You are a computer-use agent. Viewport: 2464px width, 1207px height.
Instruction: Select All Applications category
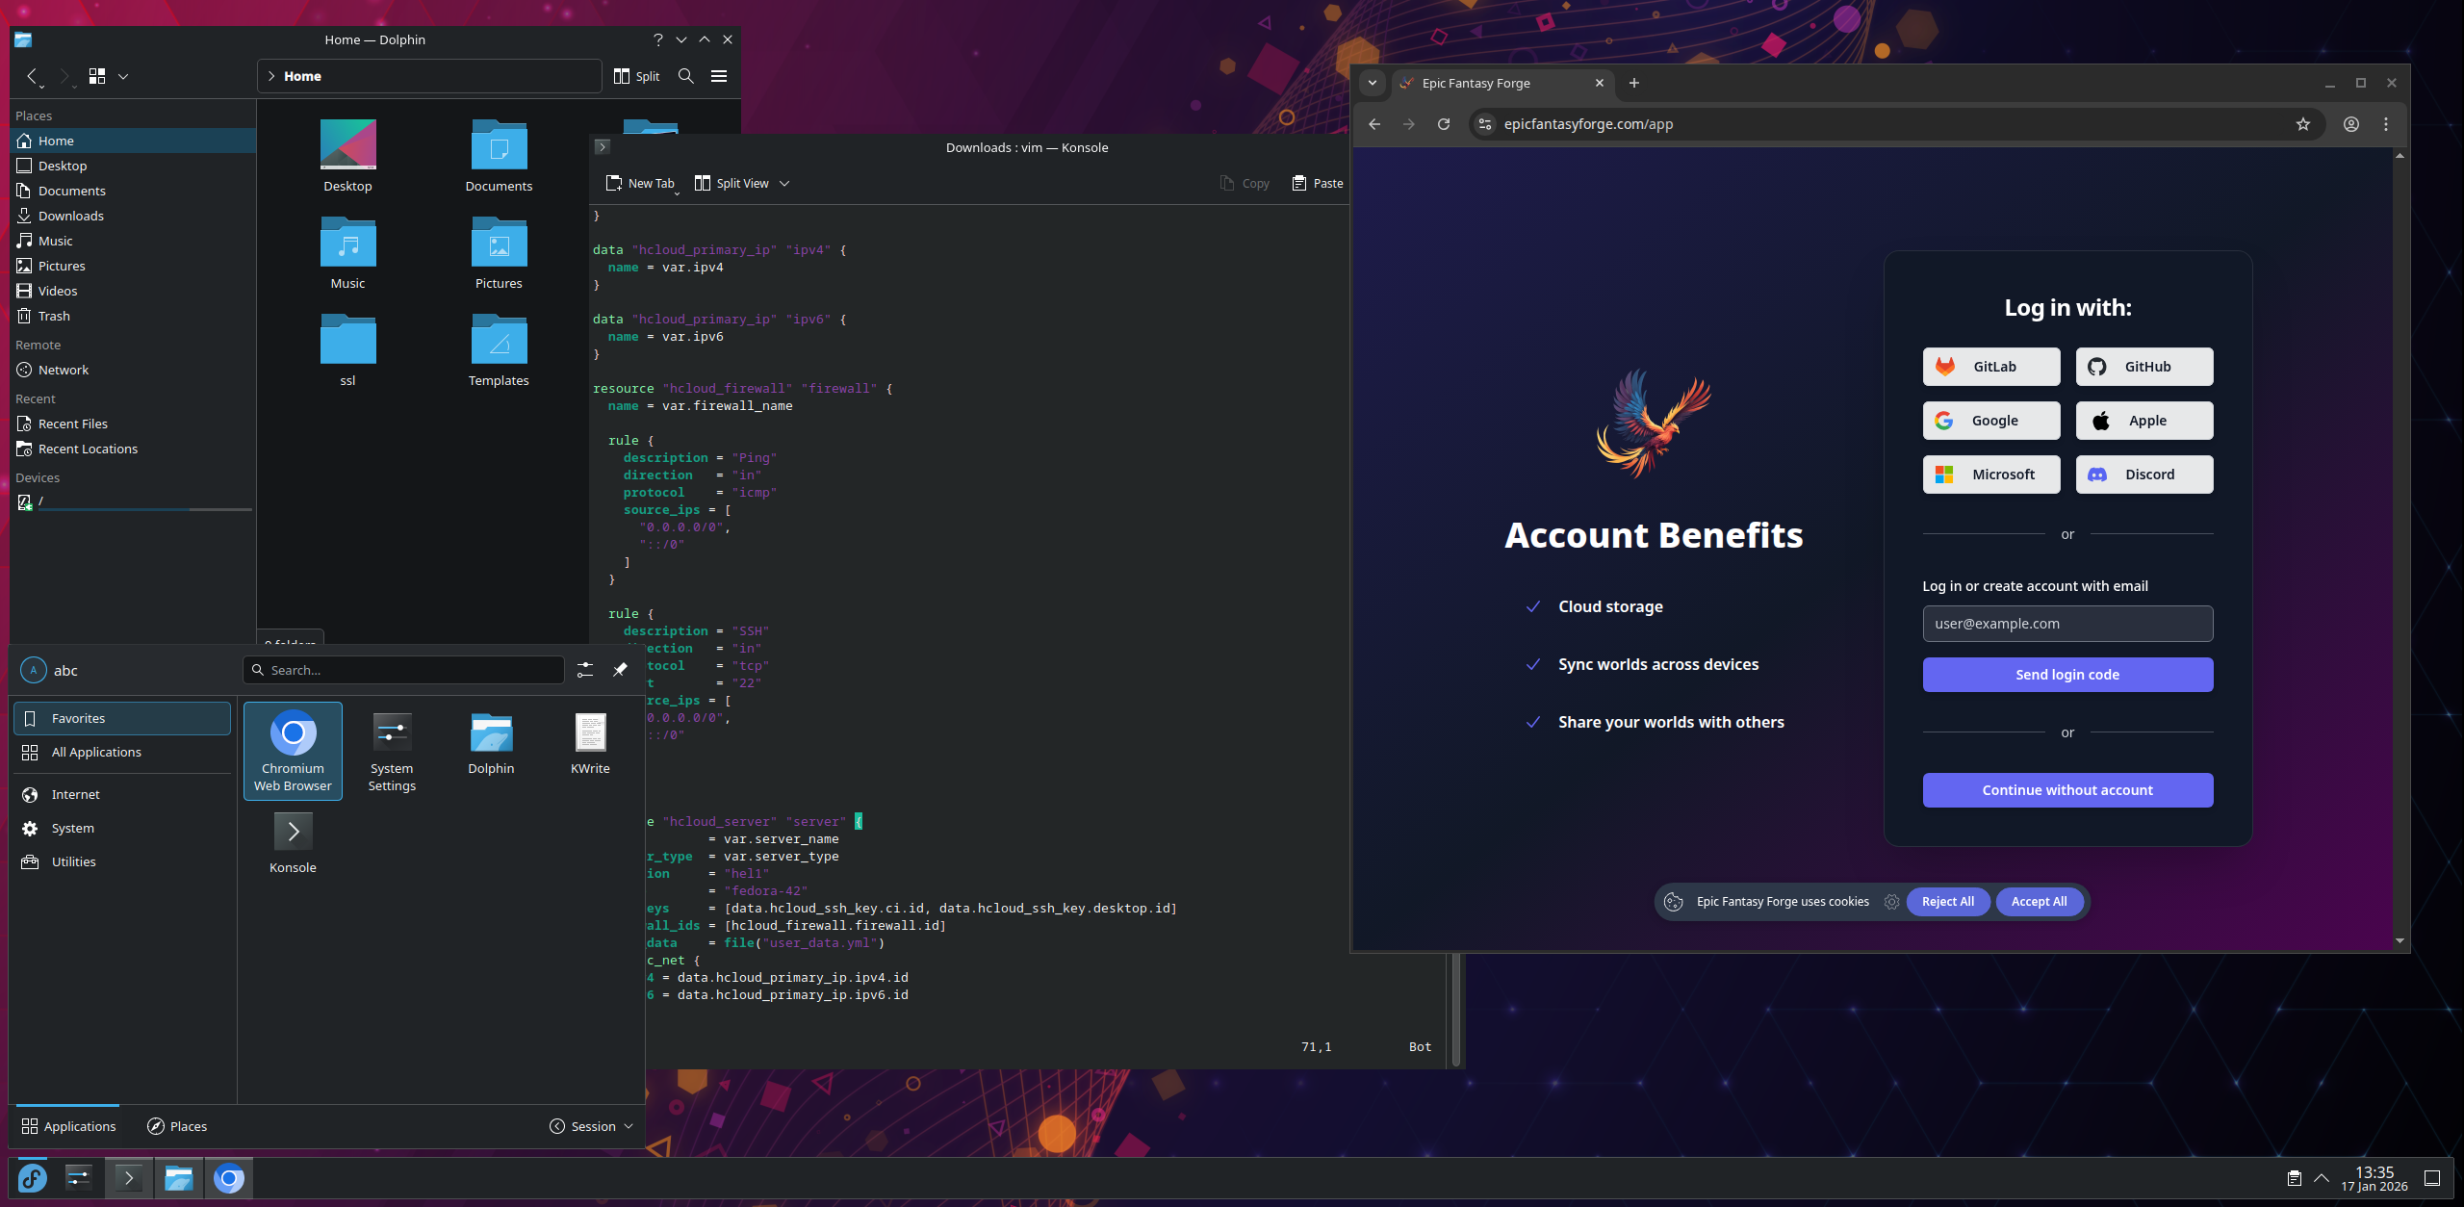click(x=96, y=752)
